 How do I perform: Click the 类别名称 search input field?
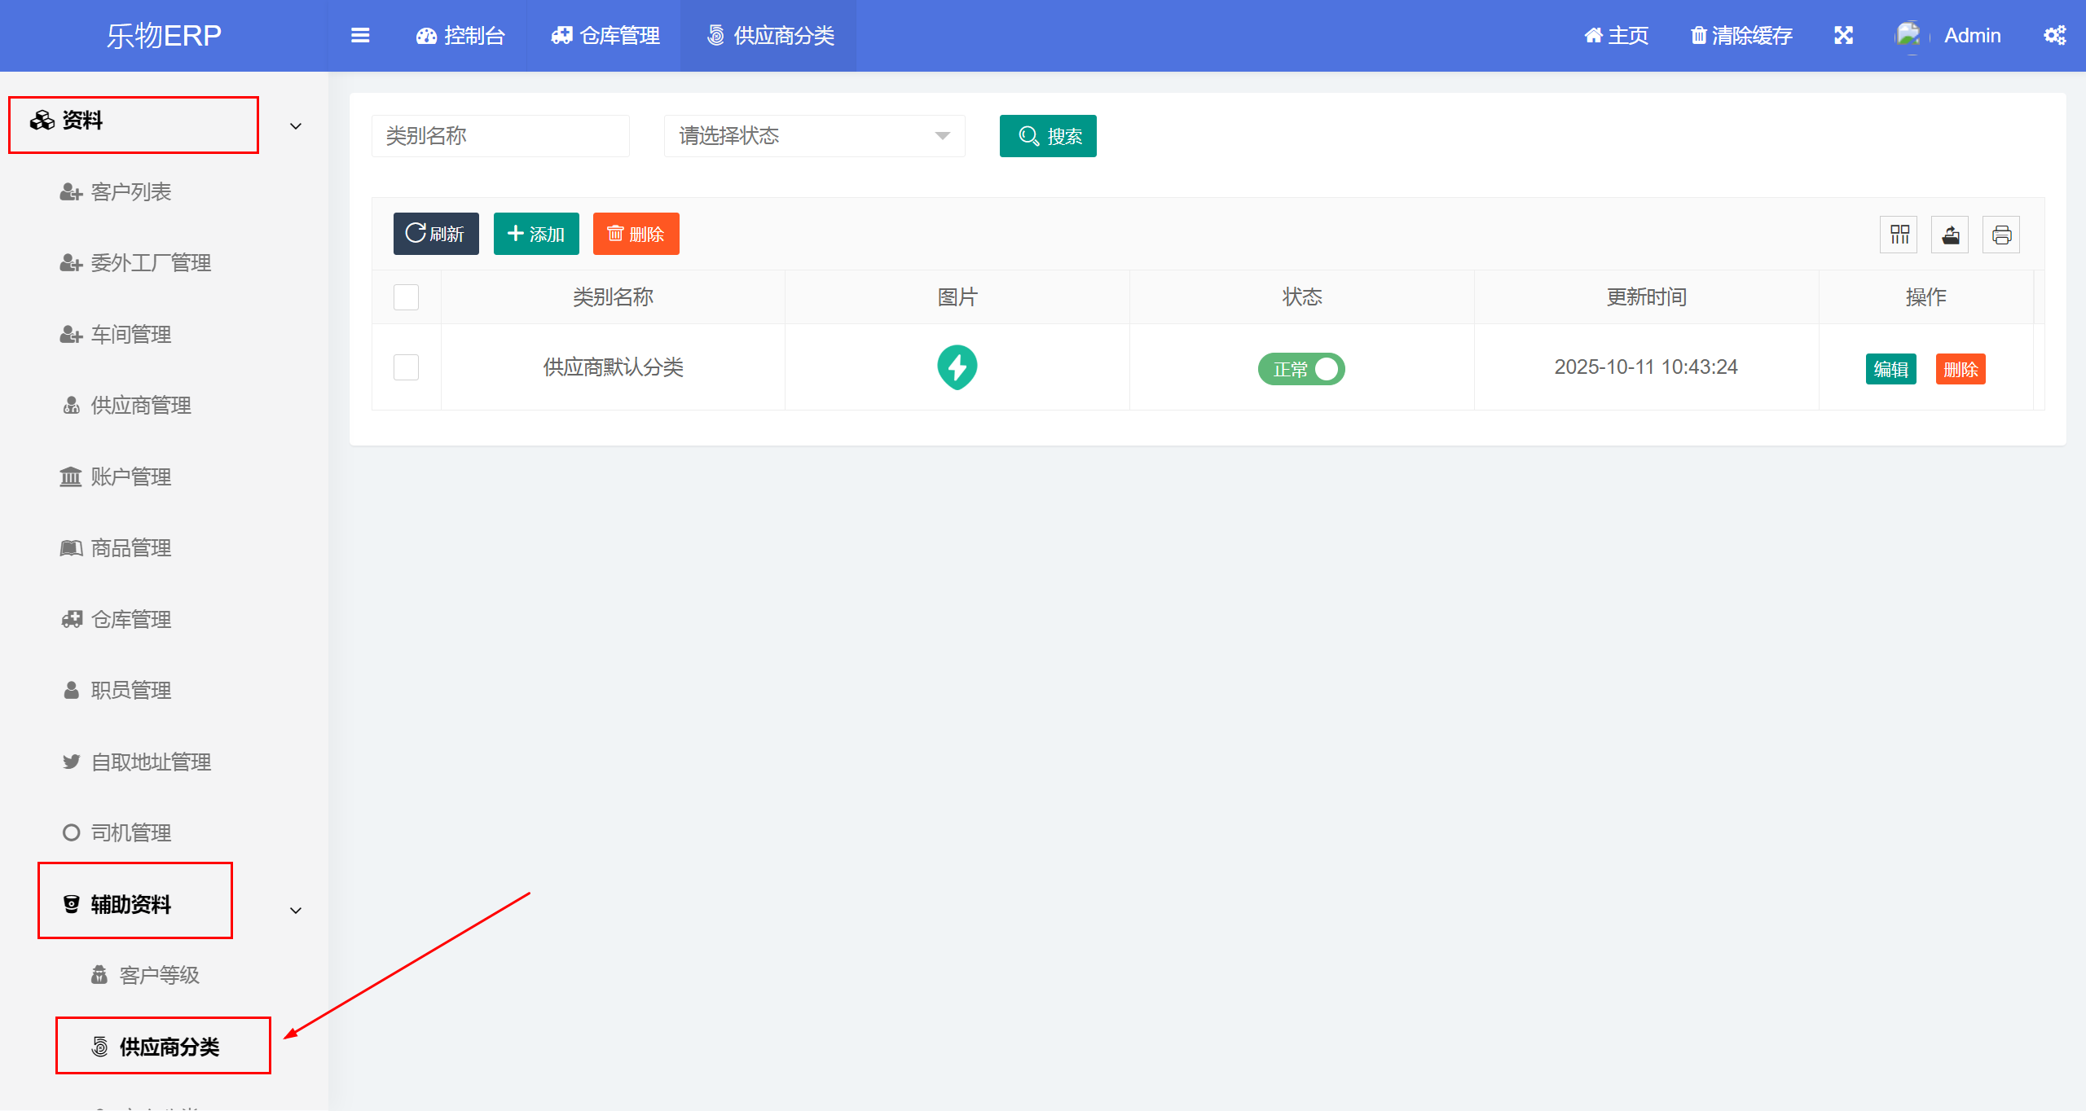tap(500, 136)
